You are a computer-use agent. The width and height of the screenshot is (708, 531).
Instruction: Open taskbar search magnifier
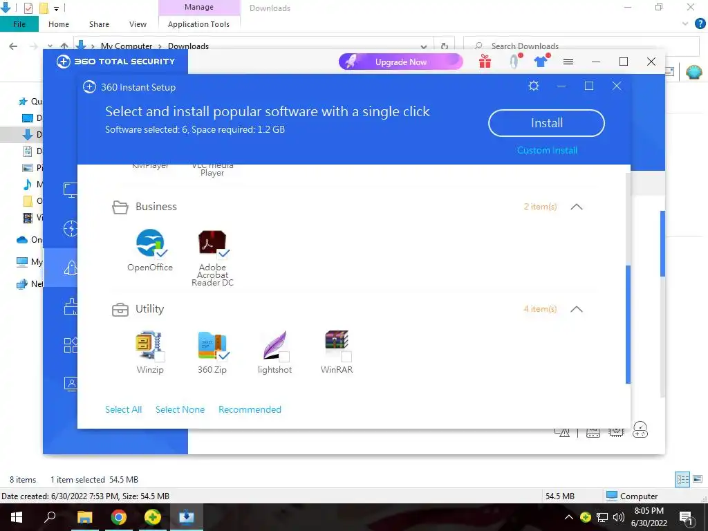click(50, 517)
